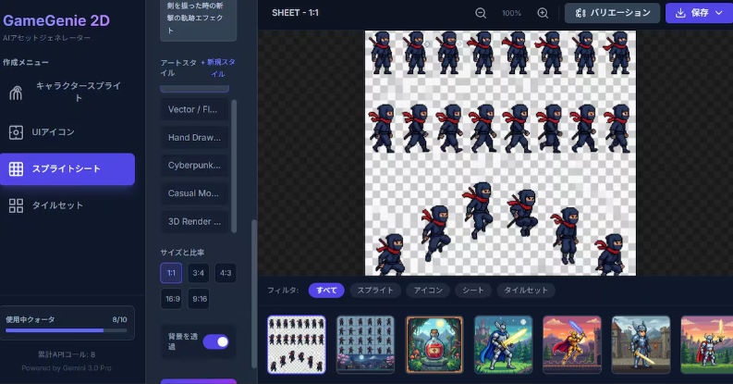This screenshot has height=384, width=733.
Task: Choose the Hand Draw... art style
Action: pyautogui.click(x=194, y=138)
